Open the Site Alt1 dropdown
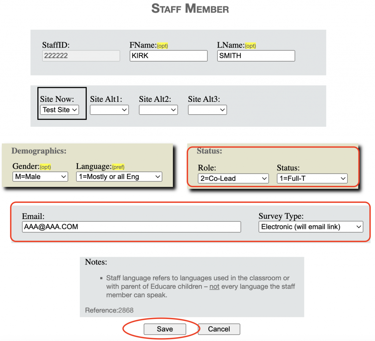Image resolution: width=375 pixels, height=341 pixels. pyautogui.click(x=109, y=110)
